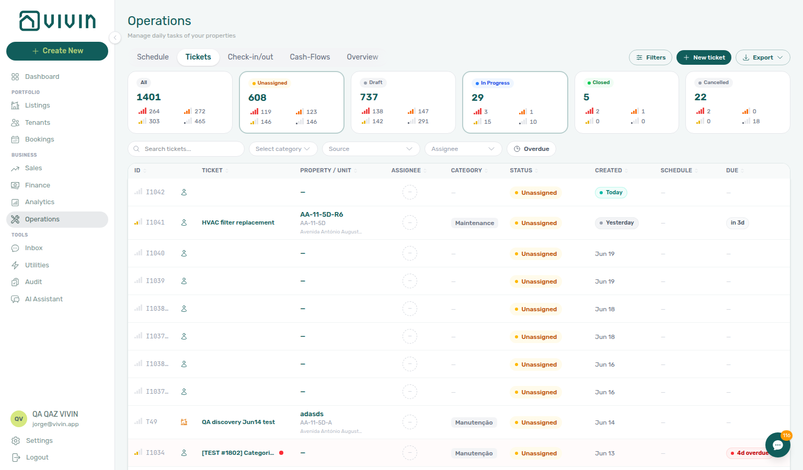The width and height of the screenshot is (803, 470).
Task: Click the person icon in row I1041
Action: click(x=184, y=222)
